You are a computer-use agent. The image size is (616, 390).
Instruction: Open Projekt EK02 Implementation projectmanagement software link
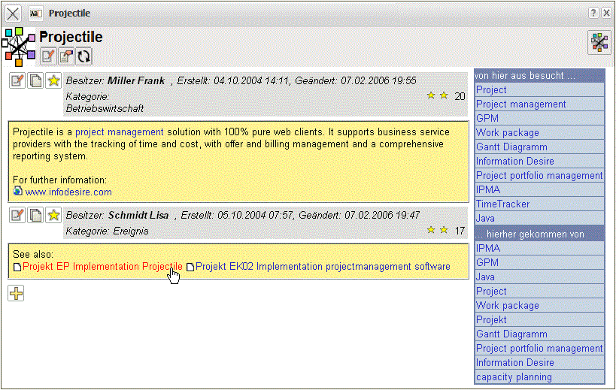(323, 267)
